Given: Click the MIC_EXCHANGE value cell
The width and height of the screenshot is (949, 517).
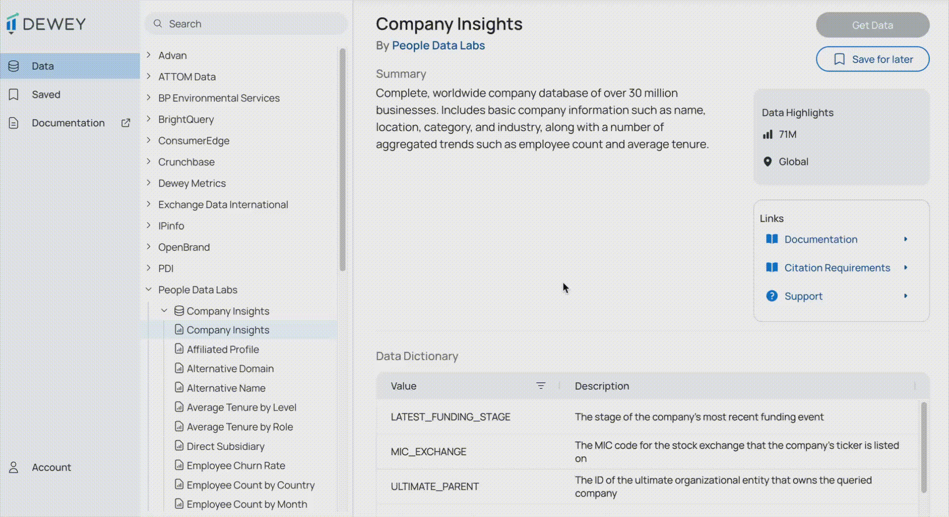Looking at the screenshot, I should 428,451.
